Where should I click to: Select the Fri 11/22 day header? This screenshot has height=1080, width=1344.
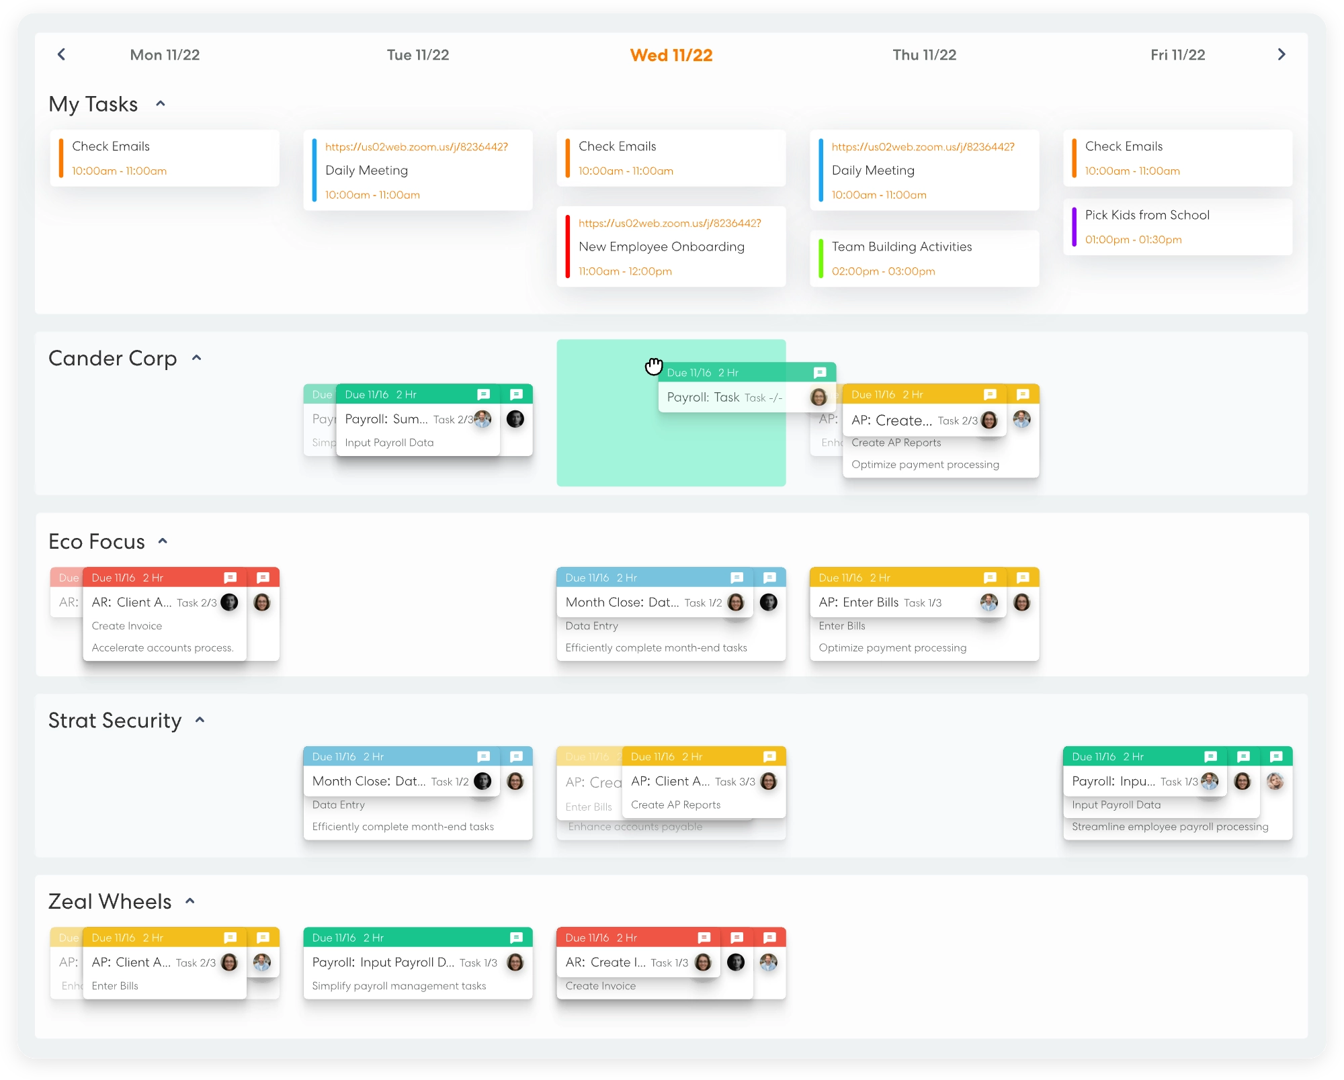tap(1178, 55)
